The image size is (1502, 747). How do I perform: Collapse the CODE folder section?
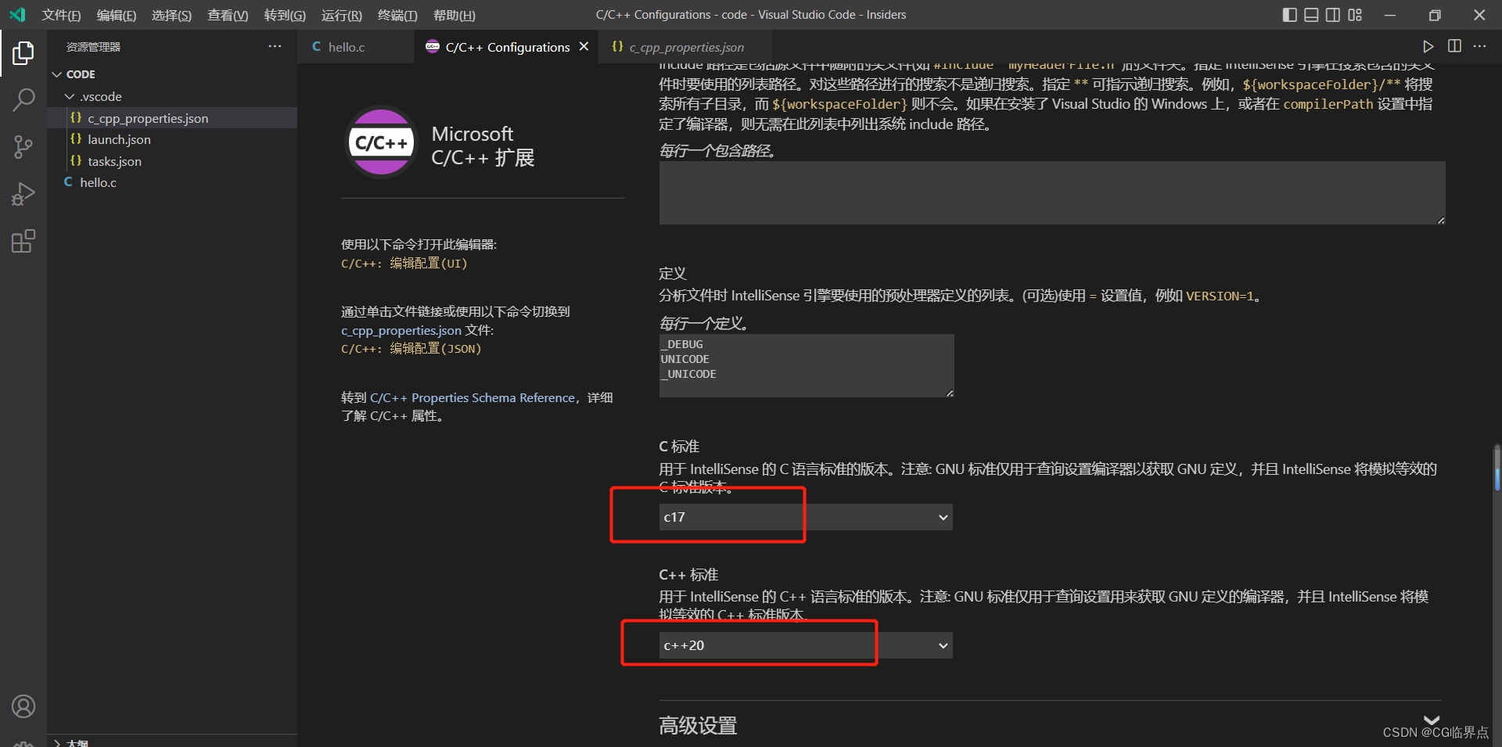coord(172,74)
